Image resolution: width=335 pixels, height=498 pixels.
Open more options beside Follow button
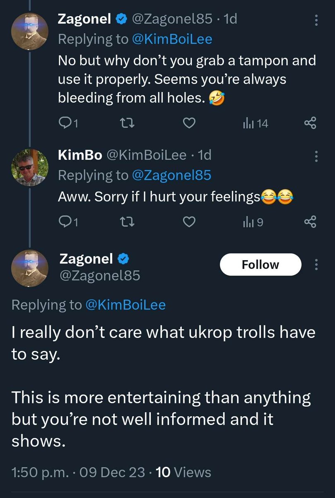click(x=316, y=264)
